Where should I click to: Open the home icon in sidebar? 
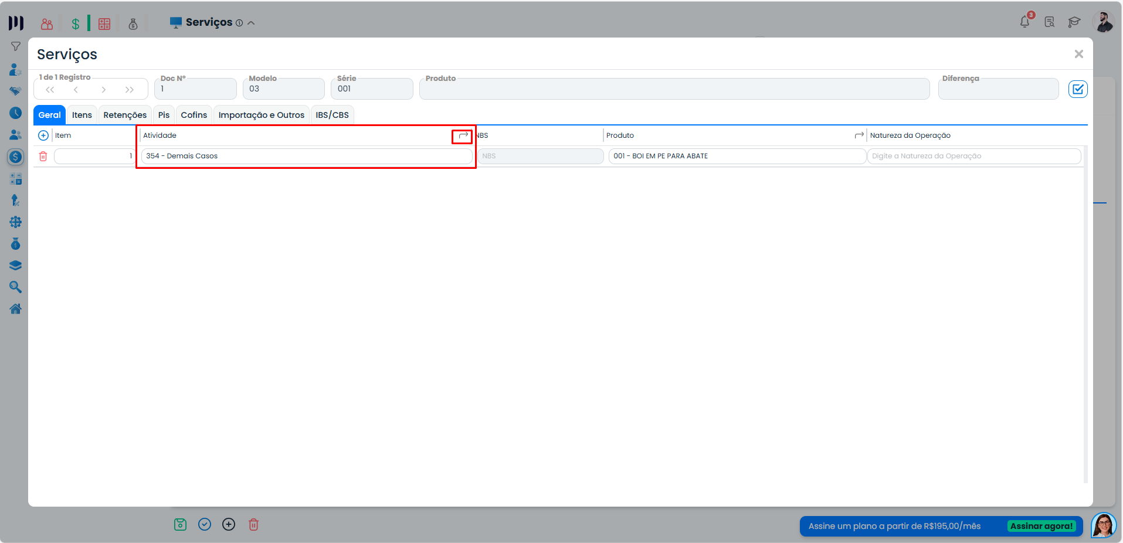click(16, 308)
